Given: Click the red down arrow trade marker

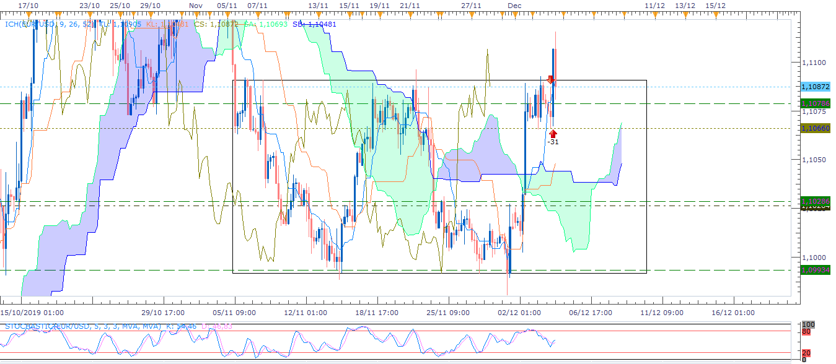Looking at the screenshot, I should pos(550,80).
